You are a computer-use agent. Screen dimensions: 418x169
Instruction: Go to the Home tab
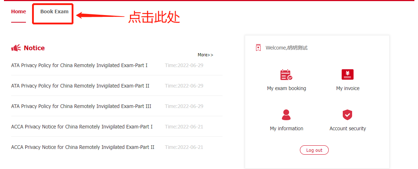(x=18, y=11)
